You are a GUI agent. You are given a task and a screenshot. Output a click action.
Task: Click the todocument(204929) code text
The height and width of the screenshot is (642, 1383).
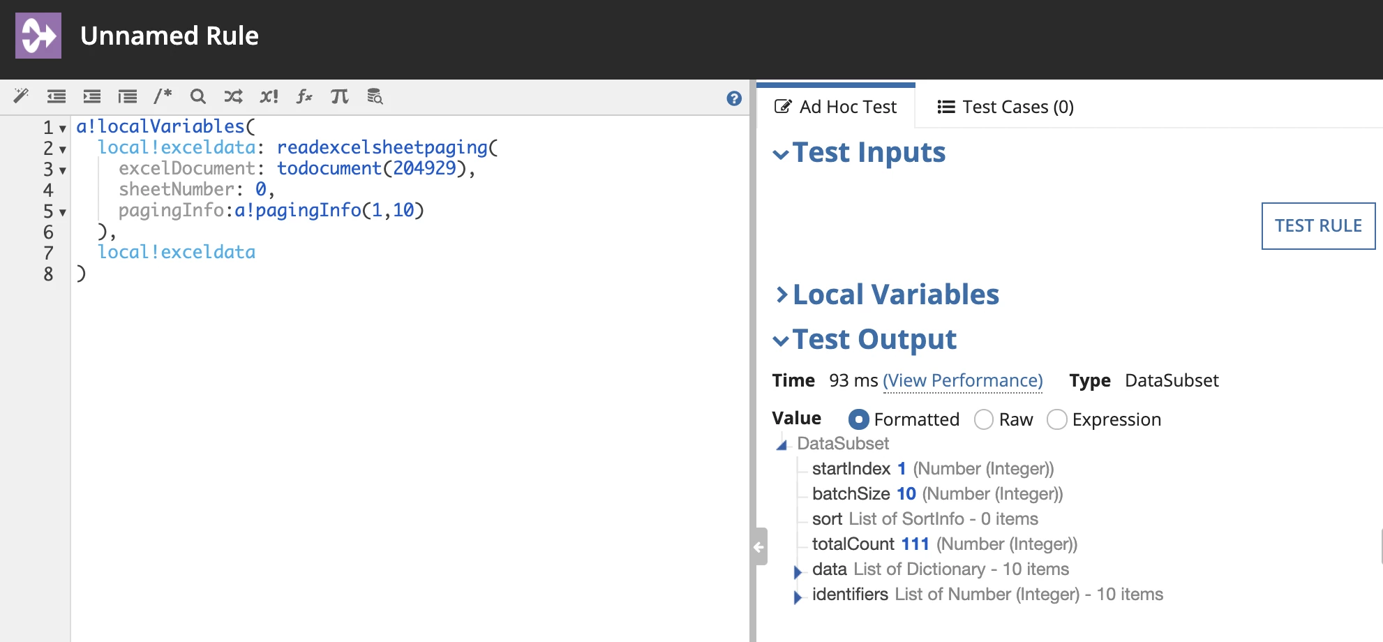[x=372, y=168]
